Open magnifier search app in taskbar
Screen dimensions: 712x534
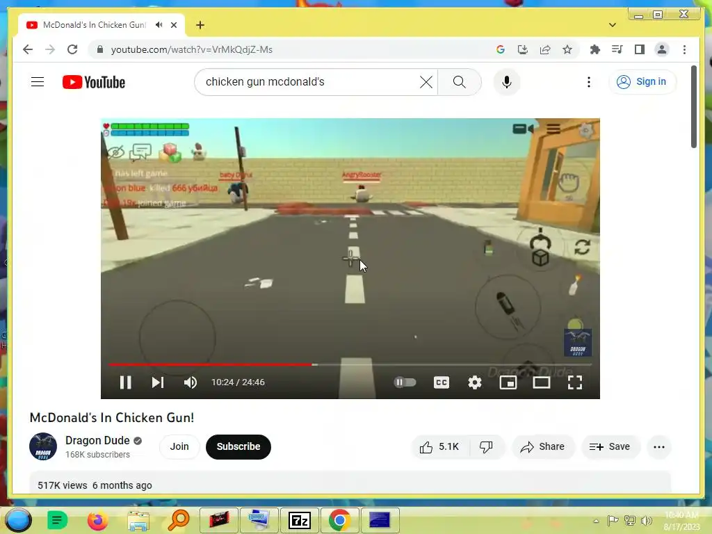[x=179, y=520]
